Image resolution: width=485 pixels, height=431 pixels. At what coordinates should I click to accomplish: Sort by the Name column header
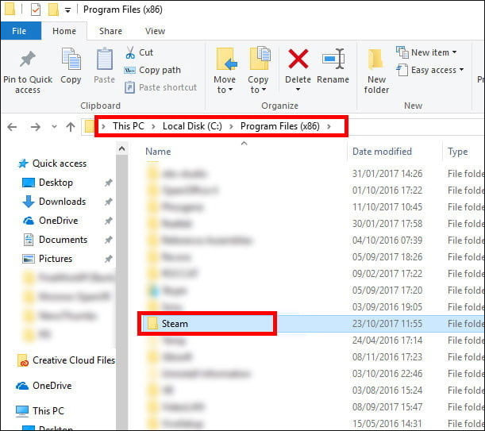pyautogui.click(x=158, y=152)
